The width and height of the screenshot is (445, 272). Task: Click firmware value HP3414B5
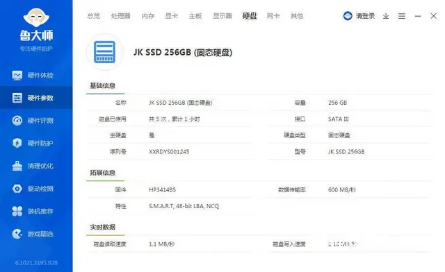(x=162, y=190)
